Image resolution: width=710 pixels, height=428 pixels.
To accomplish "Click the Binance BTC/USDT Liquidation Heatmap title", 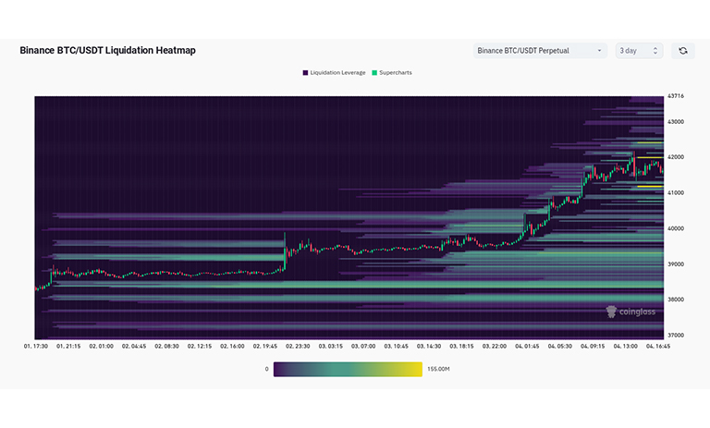I will click(108, 50).
